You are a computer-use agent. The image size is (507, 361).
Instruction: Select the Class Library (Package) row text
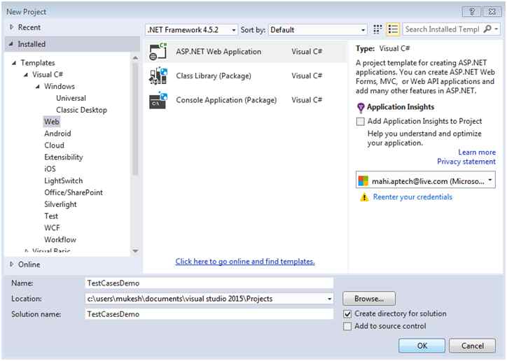click(214, 76)
